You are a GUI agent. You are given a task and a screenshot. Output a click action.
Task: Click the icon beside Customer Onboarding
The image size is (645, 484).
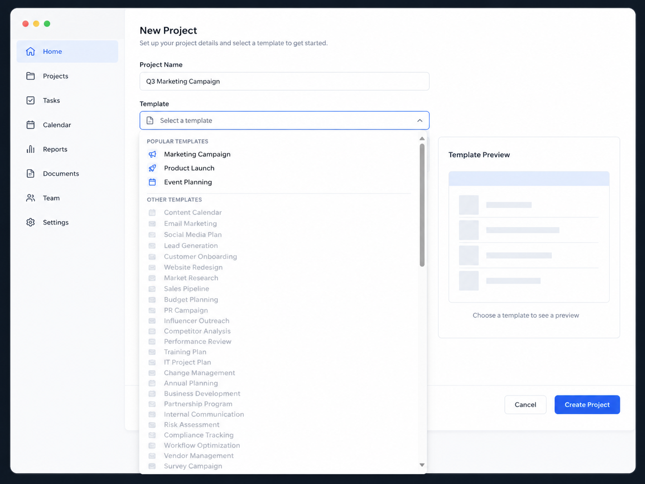click(152, 257)
